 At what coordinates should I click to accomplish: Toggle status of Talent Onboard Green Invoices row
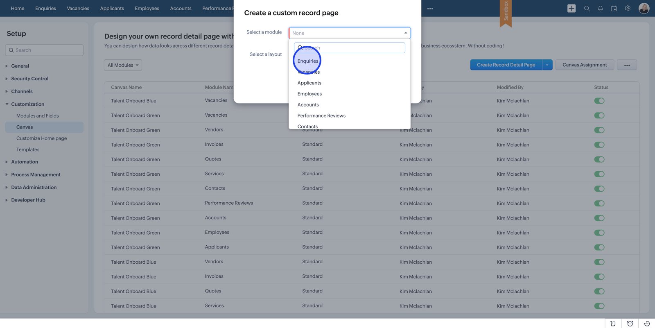pos(599,145)
